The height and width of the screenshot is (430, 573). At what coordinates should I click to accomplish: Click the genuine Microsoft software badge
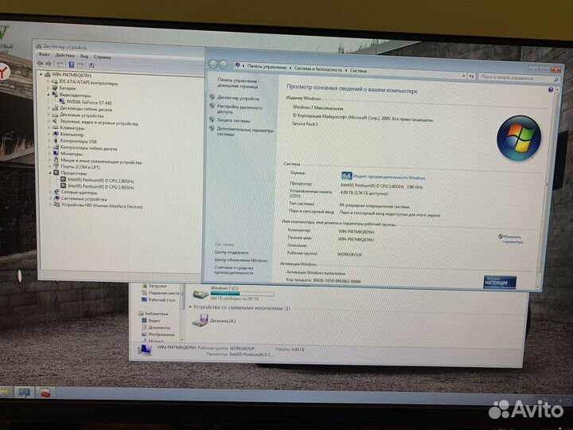coord(500,282)
